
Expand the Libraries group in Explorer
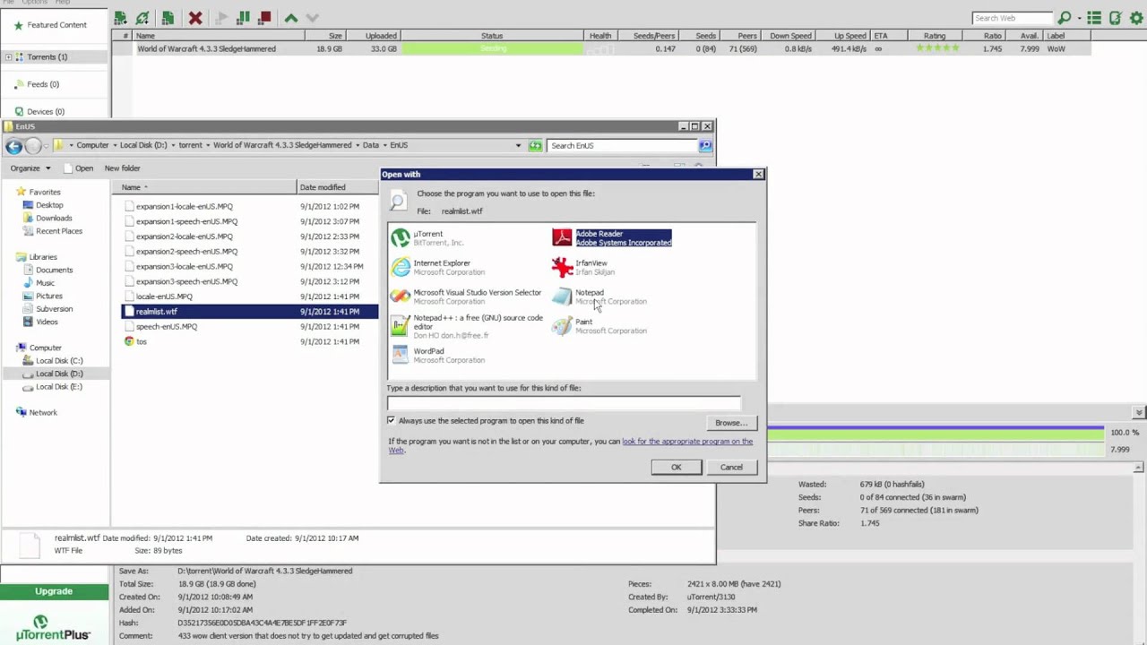click(x=36, y=257)
